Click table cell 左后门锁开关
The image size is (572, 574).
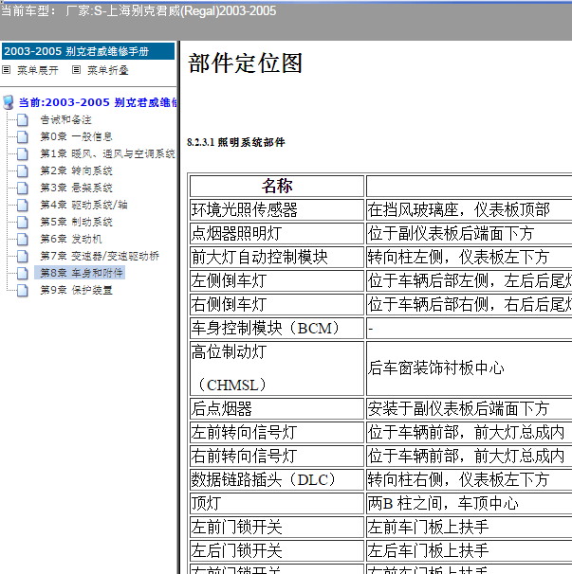(277, 550)
